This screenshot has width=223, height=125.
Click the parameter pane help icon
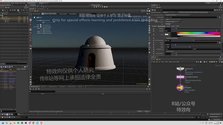click(222, 10)
